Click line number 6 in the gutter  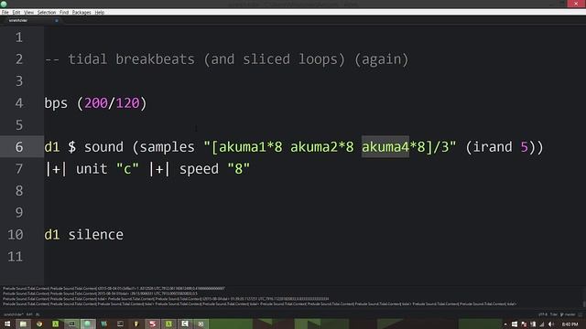click(19, 147)
